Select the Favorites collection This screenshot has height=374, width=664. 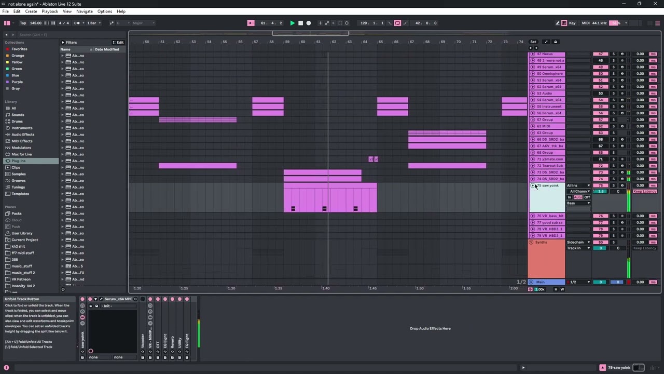[19, 49]
